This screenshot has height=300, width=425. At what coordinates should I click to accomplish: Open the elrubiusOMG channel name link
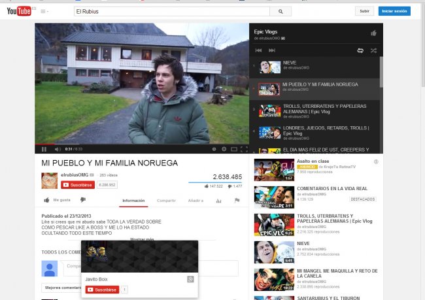click(x=75, y=175)
